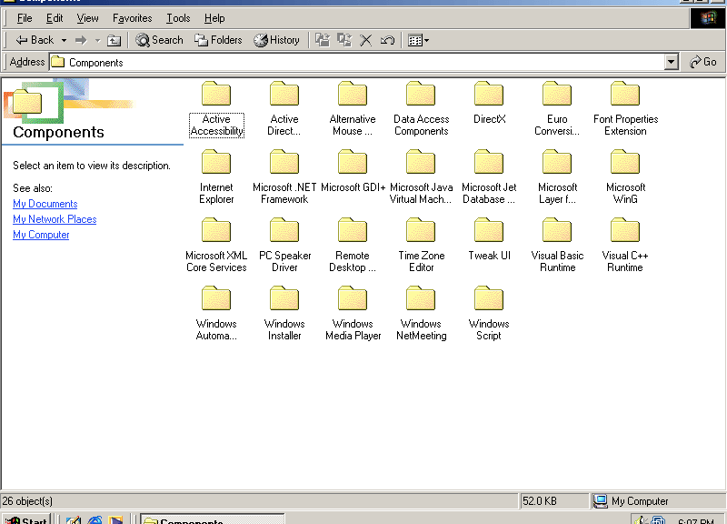This screenshot has height=524, width=727.
Task: Select the Windows Installer folder
Action: tap(284, 314)
